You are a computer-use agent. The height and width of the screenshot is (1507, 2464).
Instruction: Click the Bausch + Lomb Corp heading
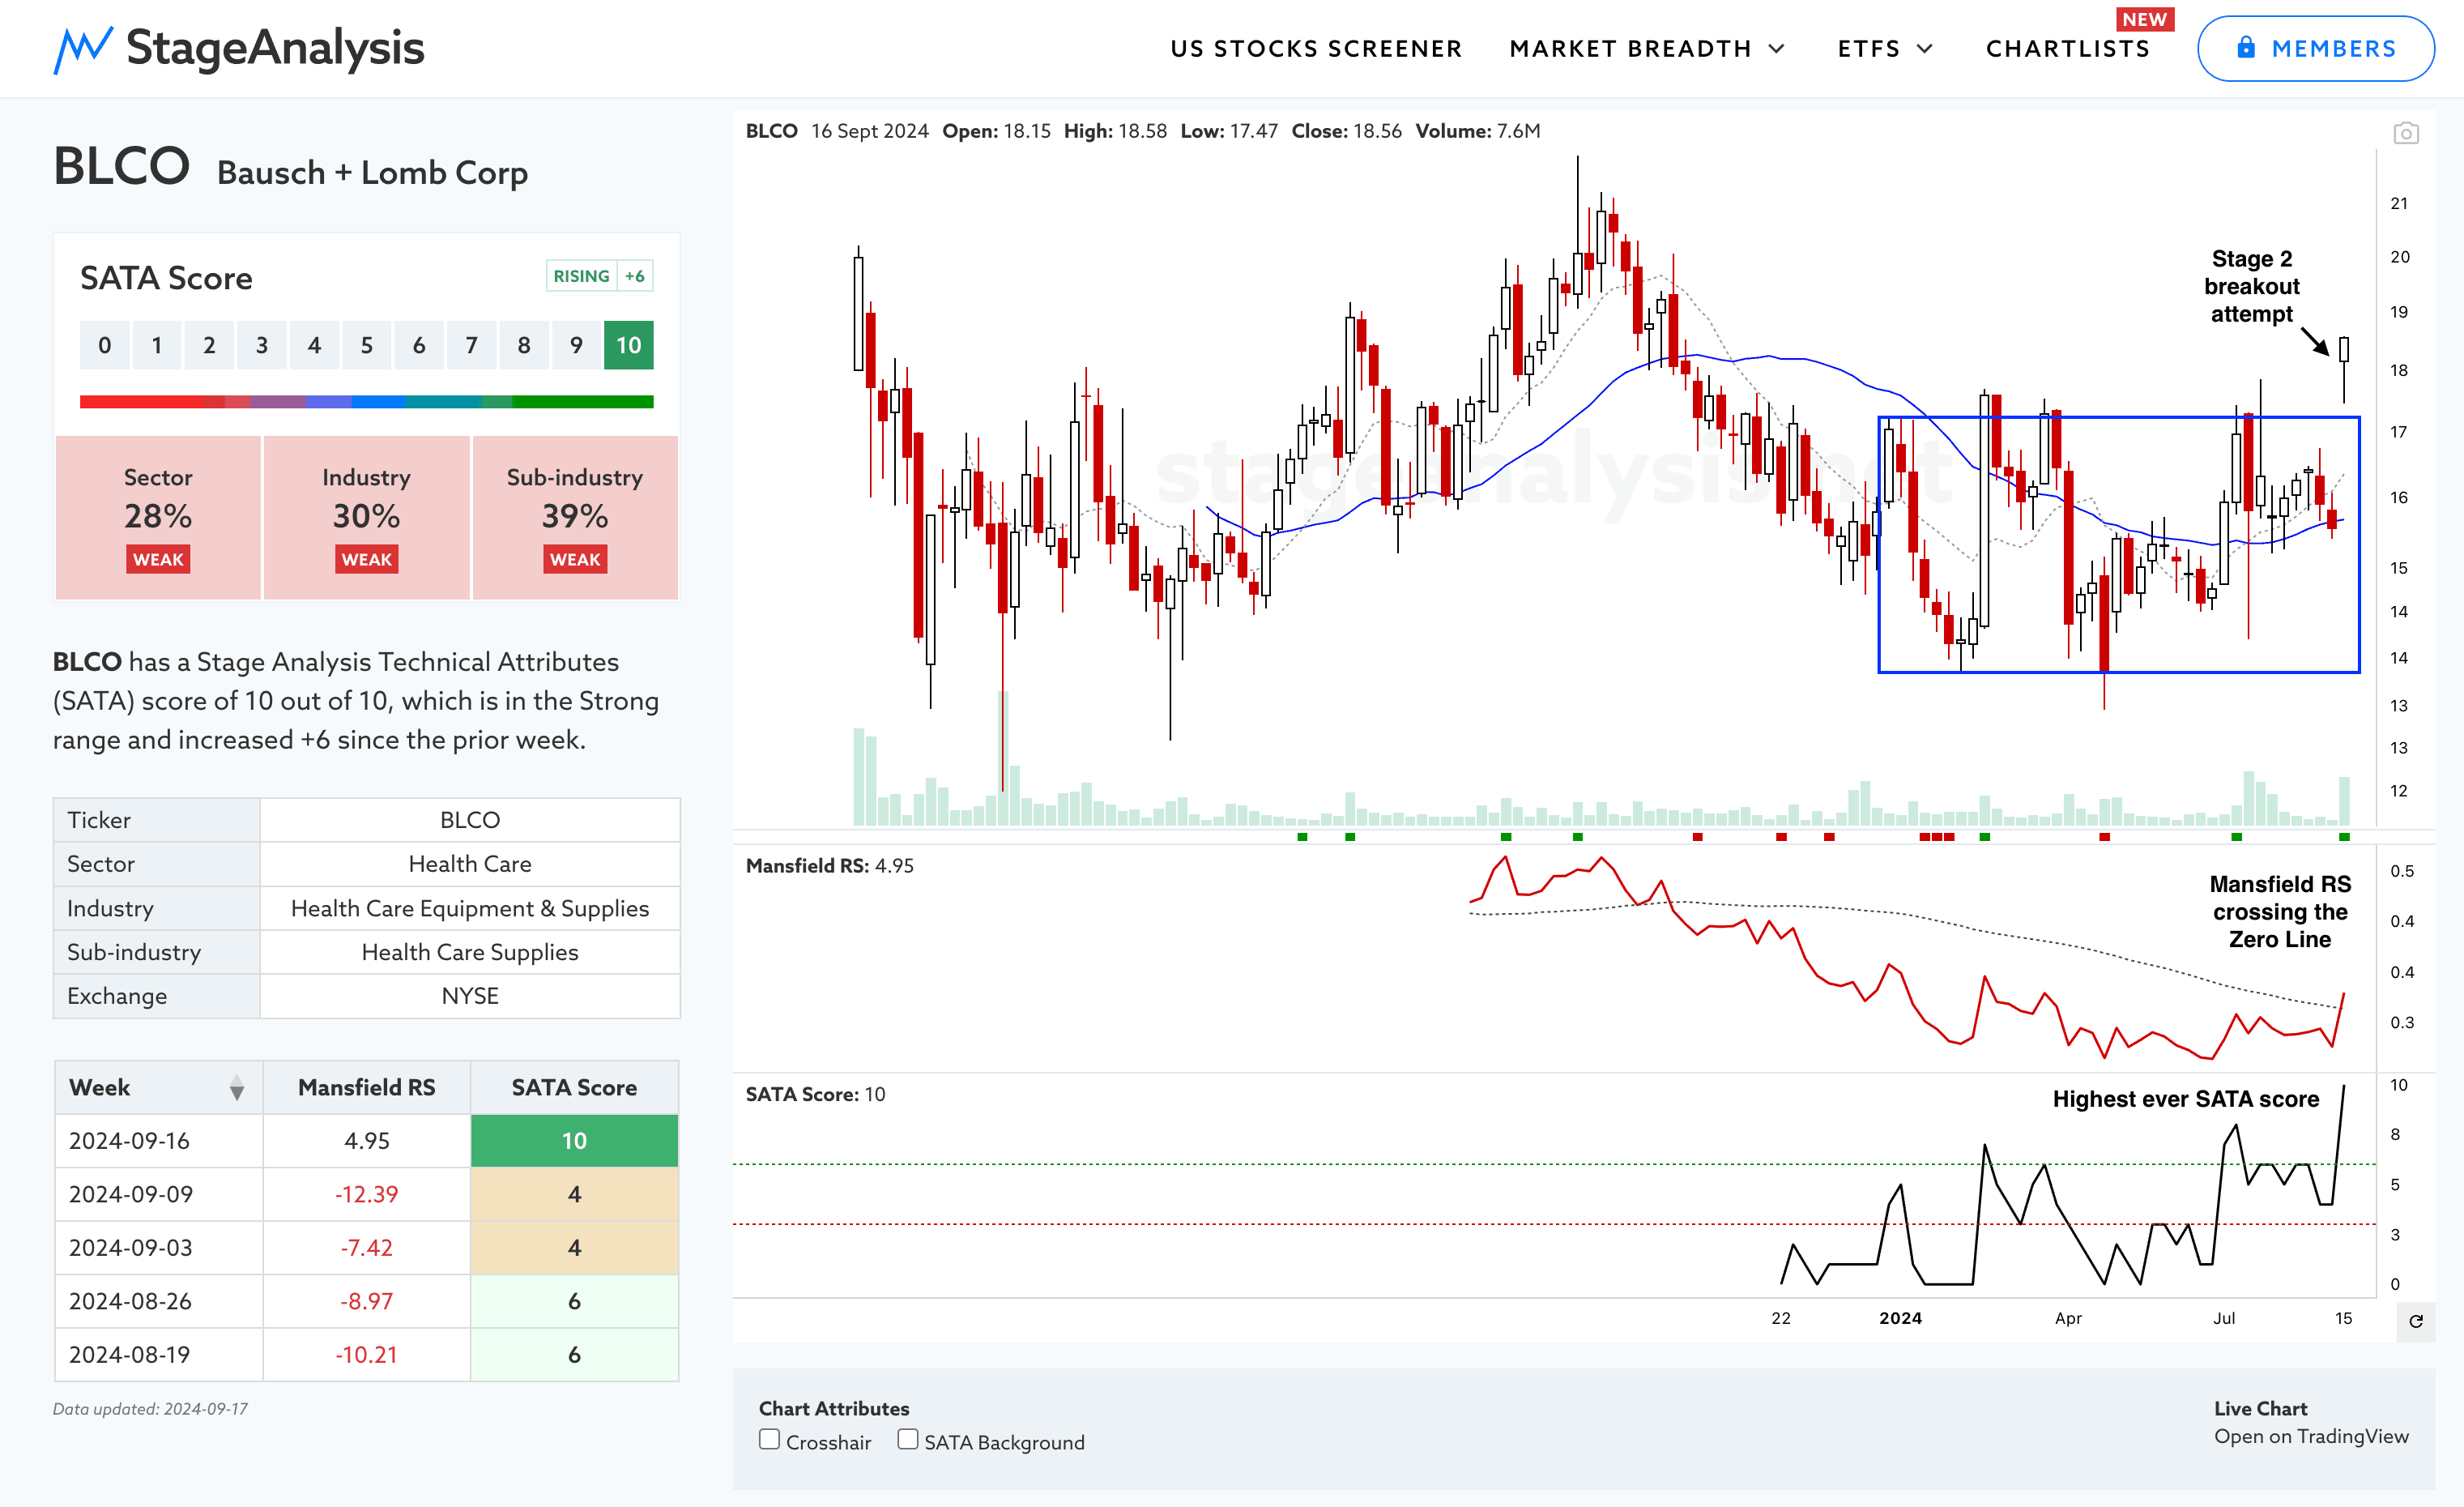[x=372, y=173]
